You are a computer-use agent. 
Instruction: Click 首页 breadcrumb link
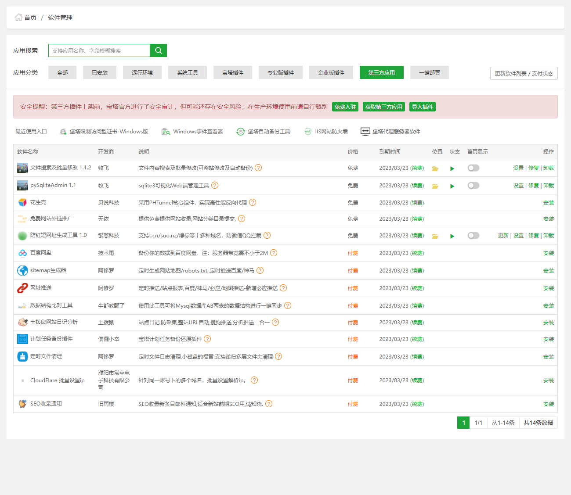(x=30, y=18)
